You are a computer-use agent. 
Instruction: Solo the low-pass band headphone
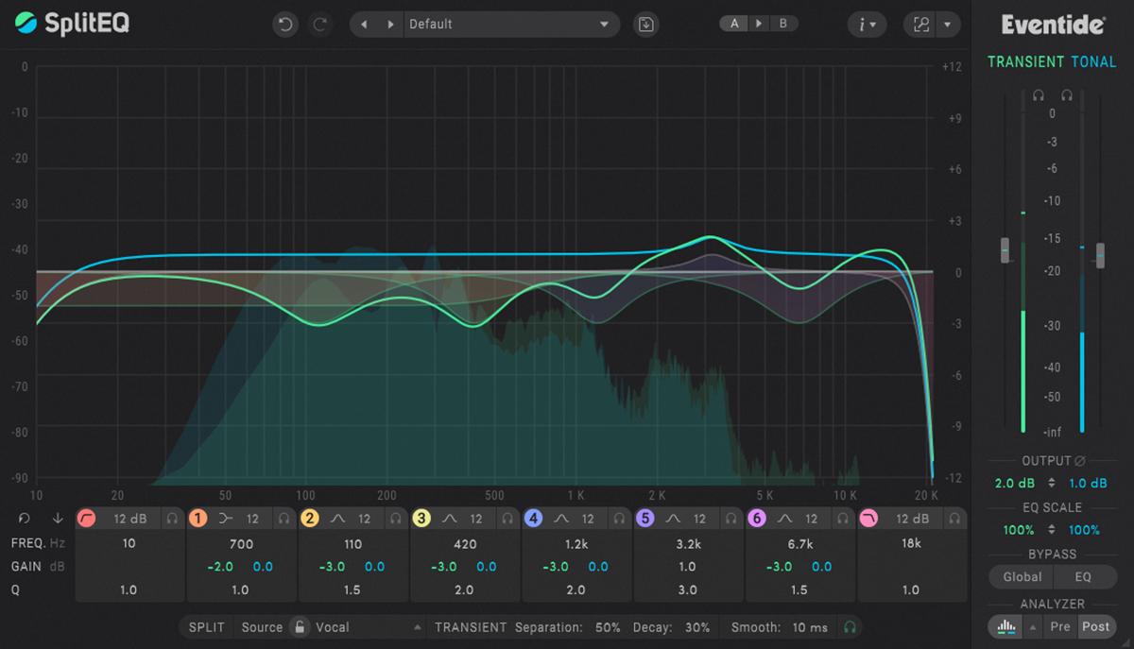click(x=954, y=519)
